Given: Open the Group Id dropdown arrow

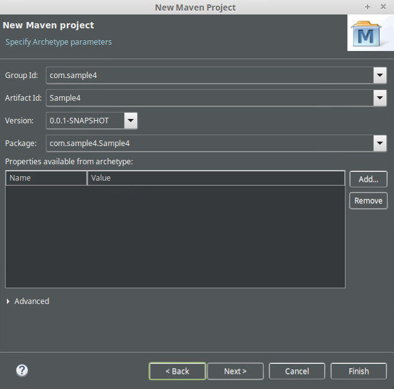Looking at the screenshot, I should pos(380,75).
